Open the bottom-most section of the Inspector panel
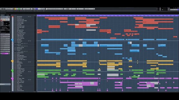This screenshot has width=179, height=100. [5, 84]
